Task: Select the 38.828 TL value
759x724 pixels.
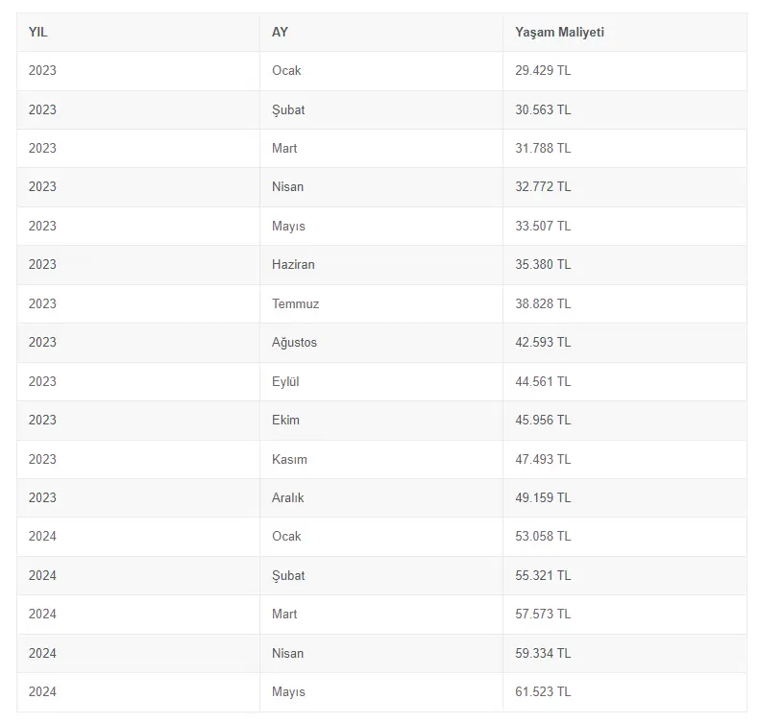Action: pos(543,303)
